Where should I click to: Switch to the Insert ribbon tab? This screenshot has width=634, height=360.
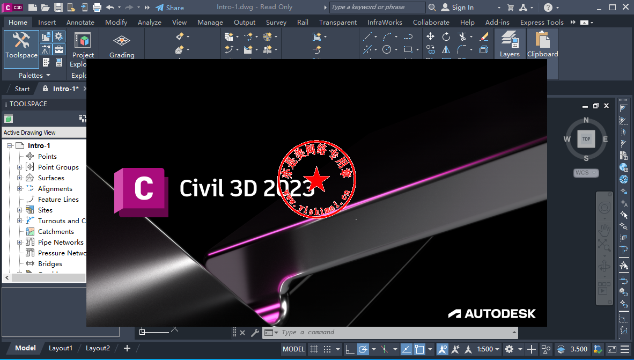(47, 22)
